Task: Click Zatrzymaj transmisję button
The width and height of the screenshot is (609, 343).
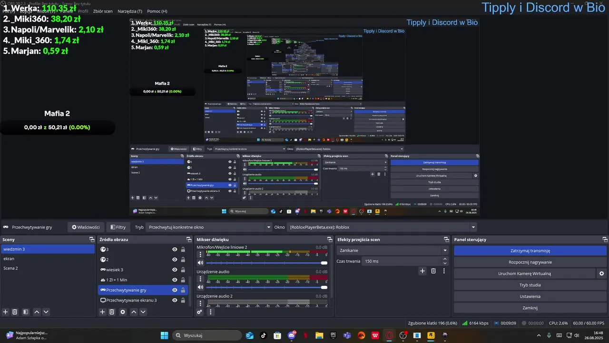Action: point(530,251)
